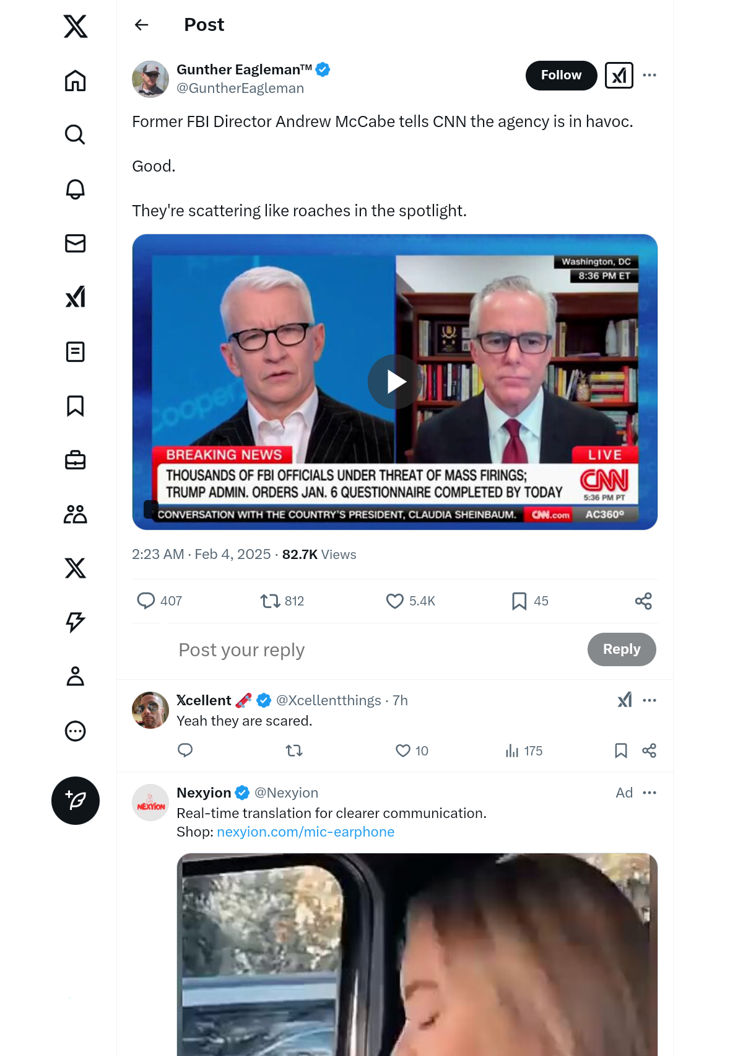Open Grok icon in sidebar
This screenshot has height=1056, width=743.
tap(75, 297)
